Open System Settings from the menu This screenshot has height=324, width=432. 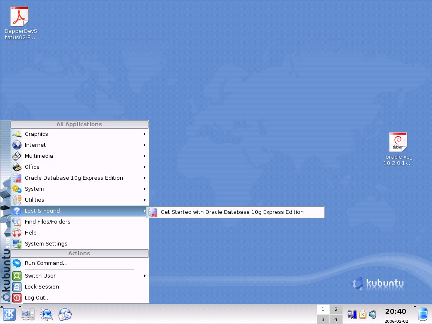80,244
